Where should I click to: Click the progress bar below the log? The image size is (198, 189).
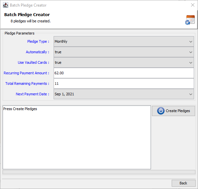99,172
